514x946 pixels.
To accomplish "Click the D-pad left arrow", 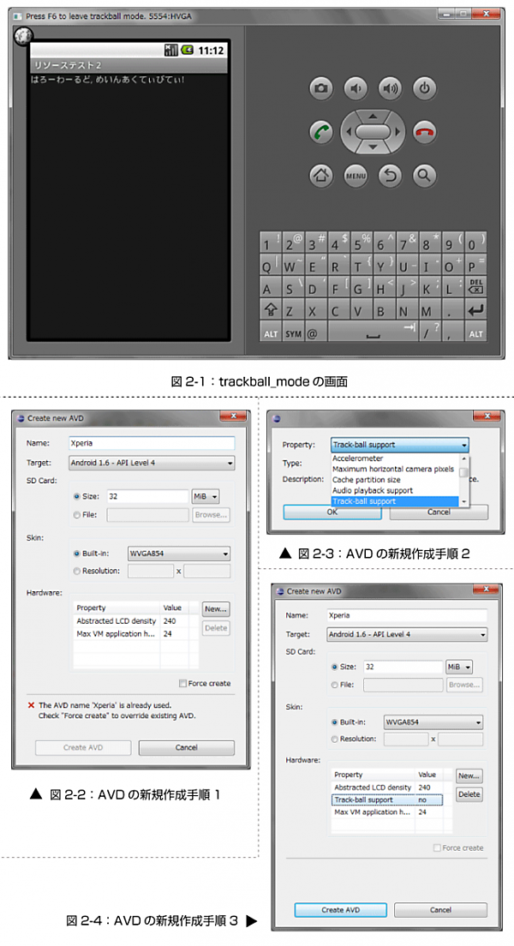I will click(x=349, y=131).
